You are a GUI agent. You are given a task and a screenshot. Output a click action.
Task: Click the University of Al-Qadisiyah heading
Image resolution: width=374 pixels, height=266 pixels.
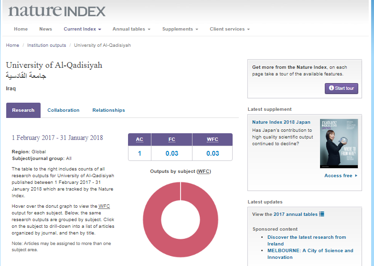(x=54, y=65)
